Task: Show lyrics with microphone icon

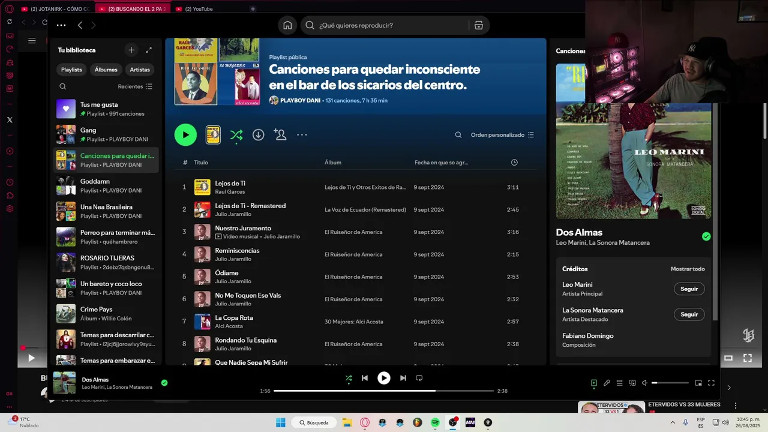Action: pyautogui.click(x=607, y=383)
